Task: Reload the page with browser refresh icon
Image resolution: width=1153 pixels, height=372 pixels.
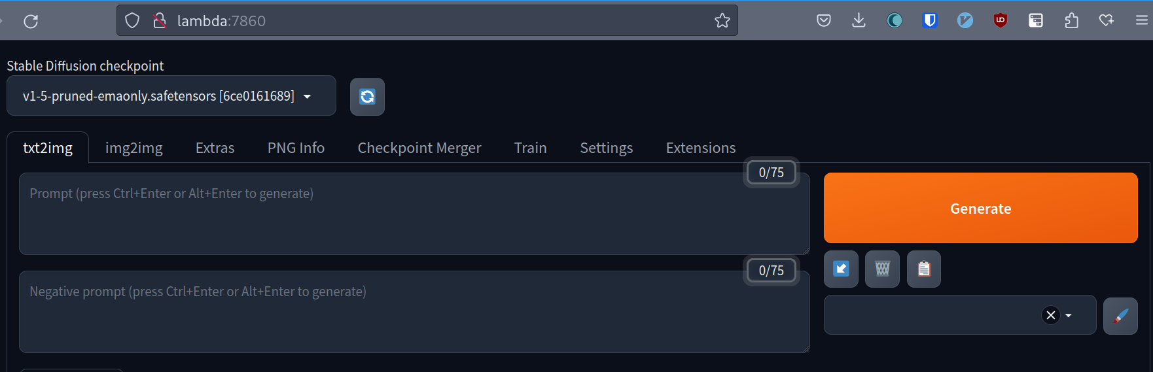Action: pyautogui.click(x=31, y=21)
